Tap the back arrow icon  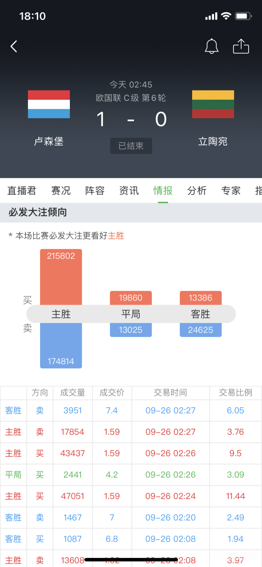14,47
